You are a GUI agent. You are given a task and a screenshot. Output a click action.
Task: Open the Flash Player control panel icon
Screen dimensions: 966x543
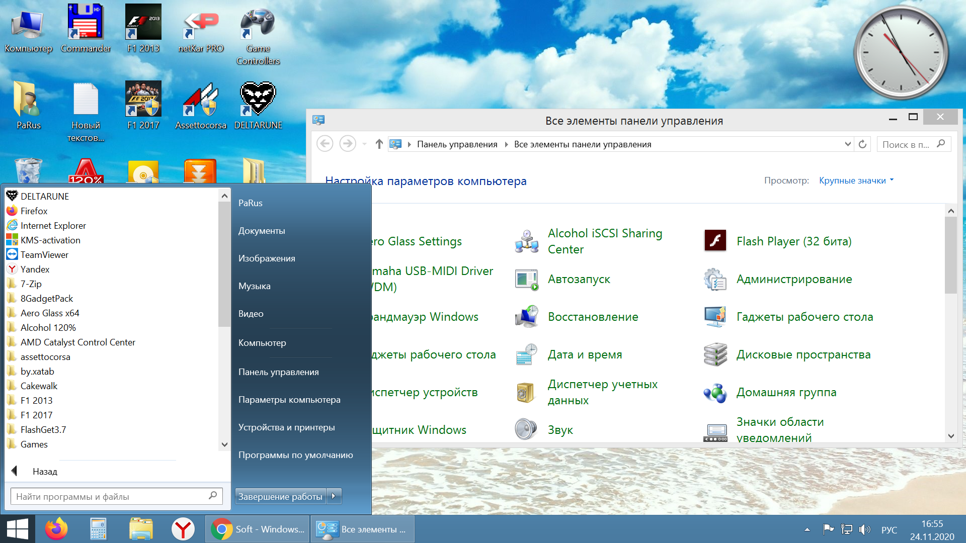715,241
